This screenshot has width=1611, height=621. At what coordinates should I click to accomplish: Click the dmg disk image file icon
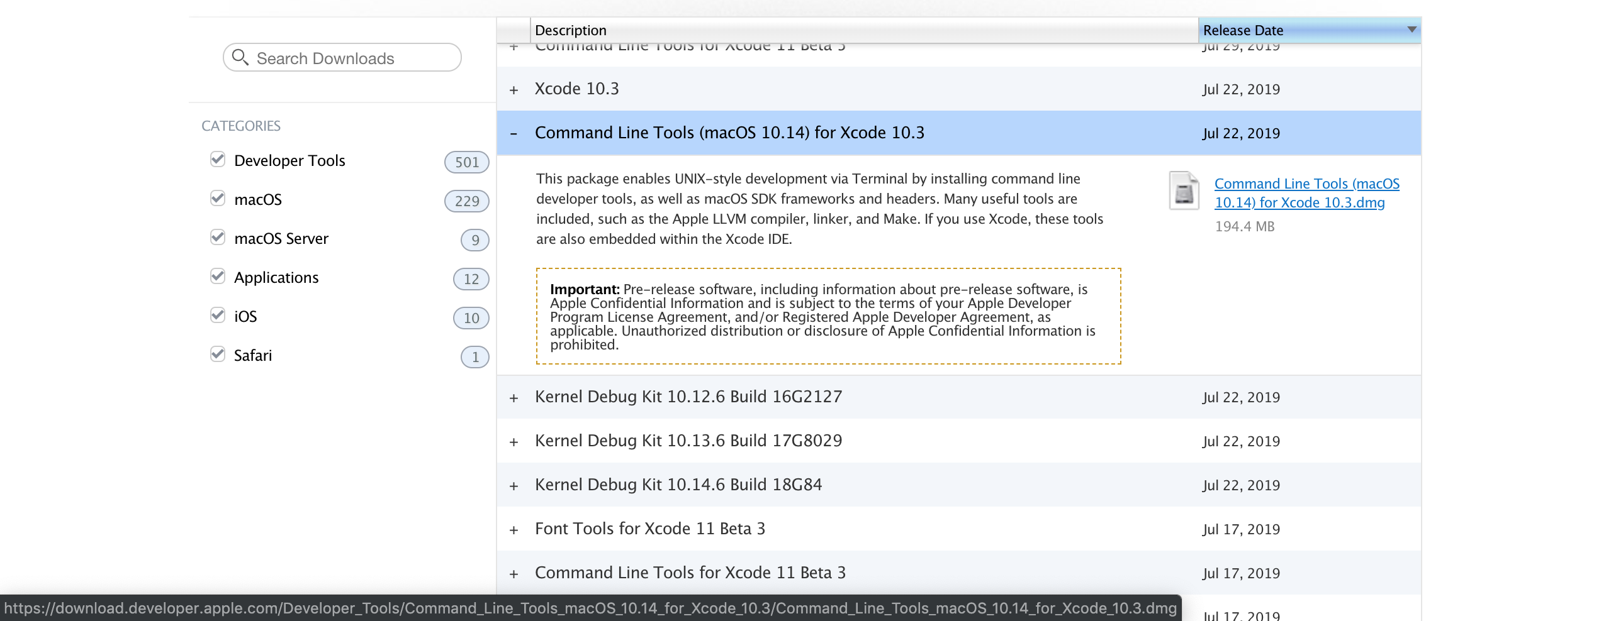1184,190
